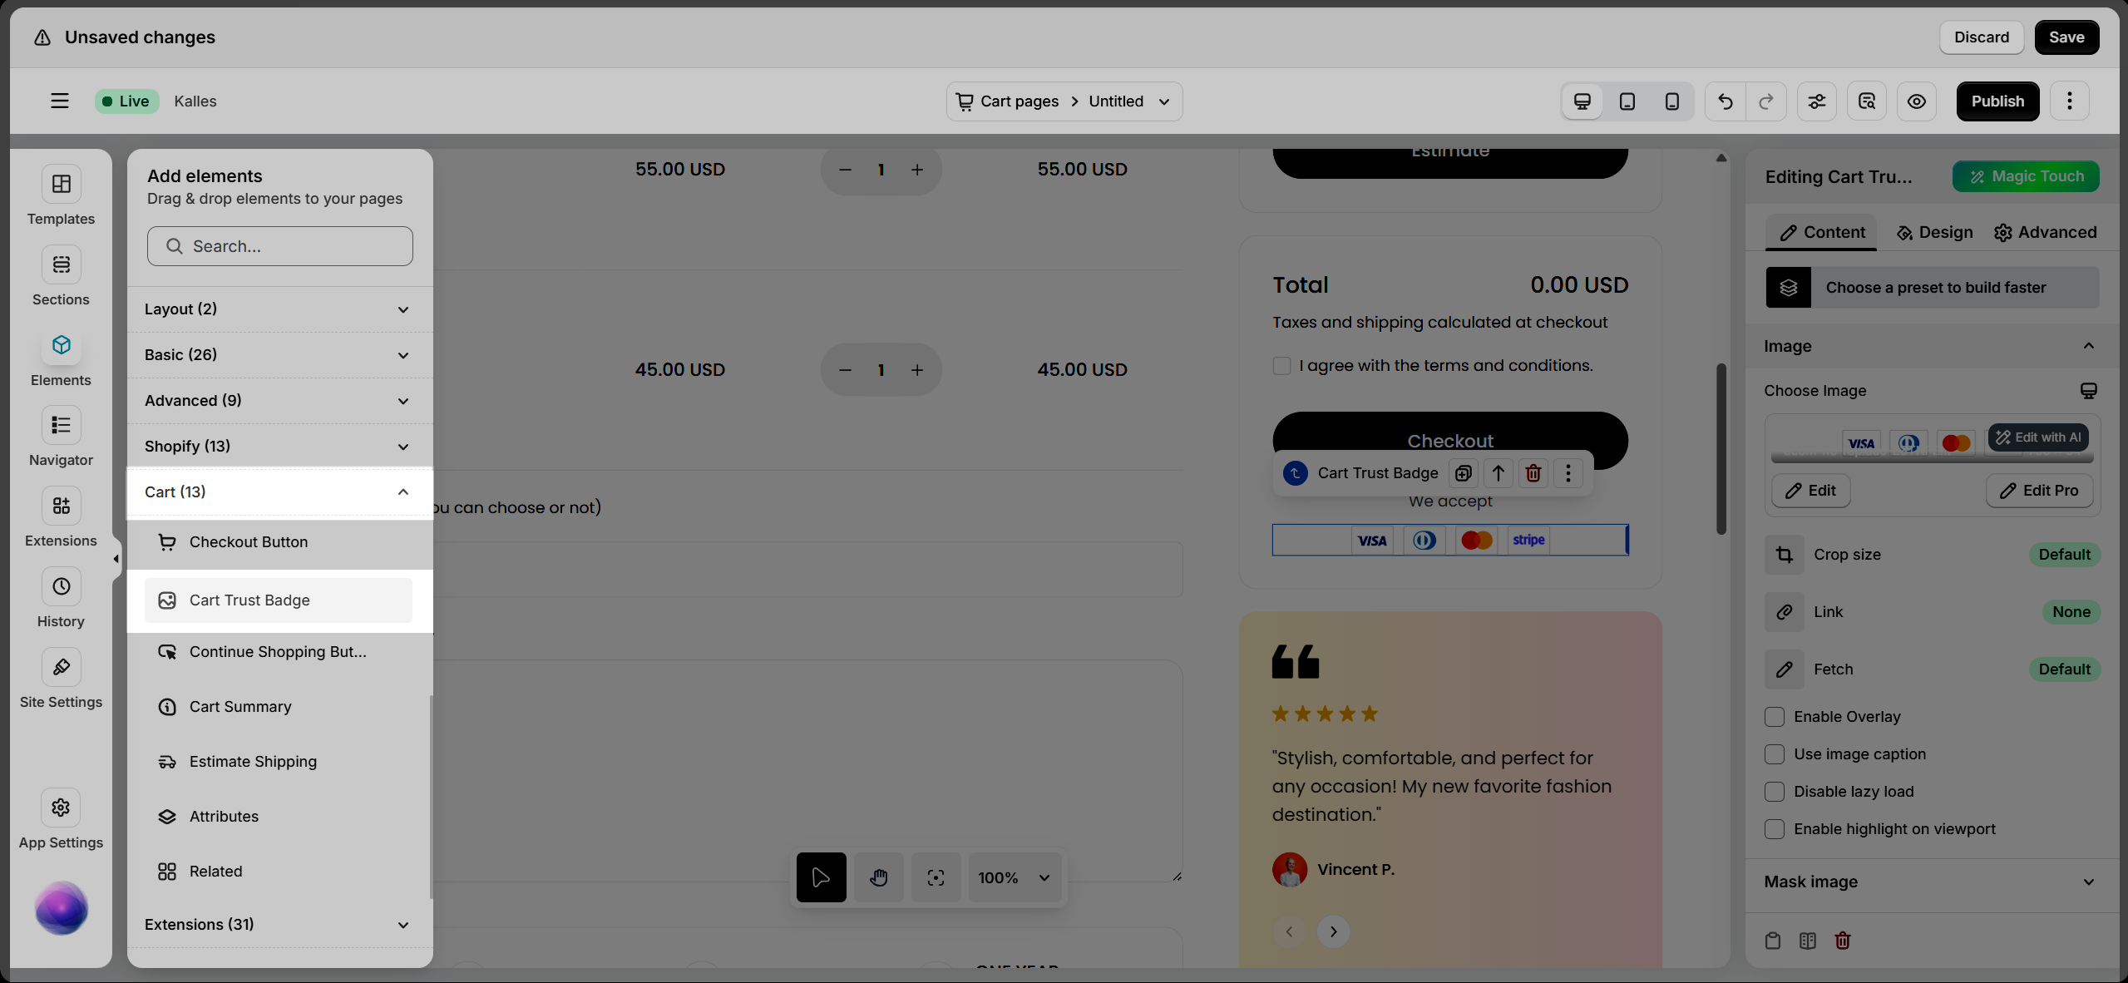Agree with terms and conditions checkbox
Viewport: 2128px width, 983px height.
1281,366
